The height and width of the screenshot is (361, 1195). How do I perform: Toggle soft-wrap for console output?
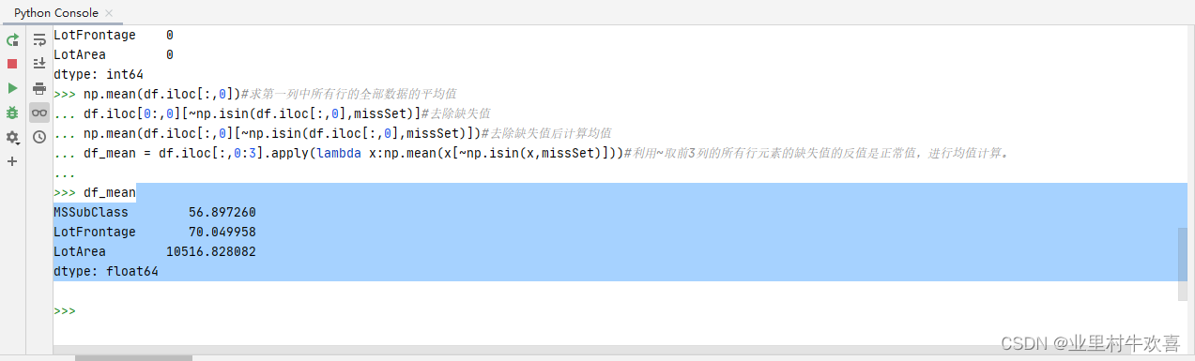39,40
